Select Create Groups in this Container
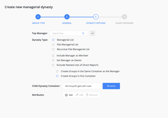This screenshot has width=168, height=118. click(57, 76)
